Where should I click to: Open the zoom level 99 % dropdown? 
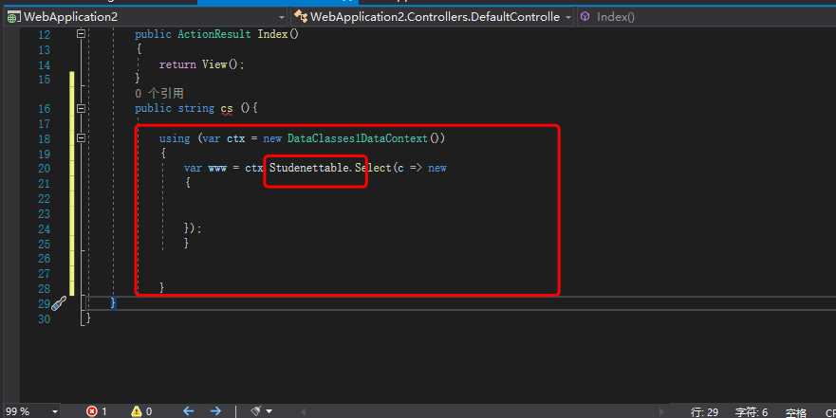coord(54,411)
